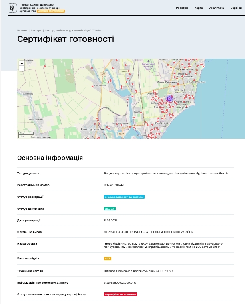
Task: Click the Сертифікат не сплачено red badge
Action: tap(120, 294)
